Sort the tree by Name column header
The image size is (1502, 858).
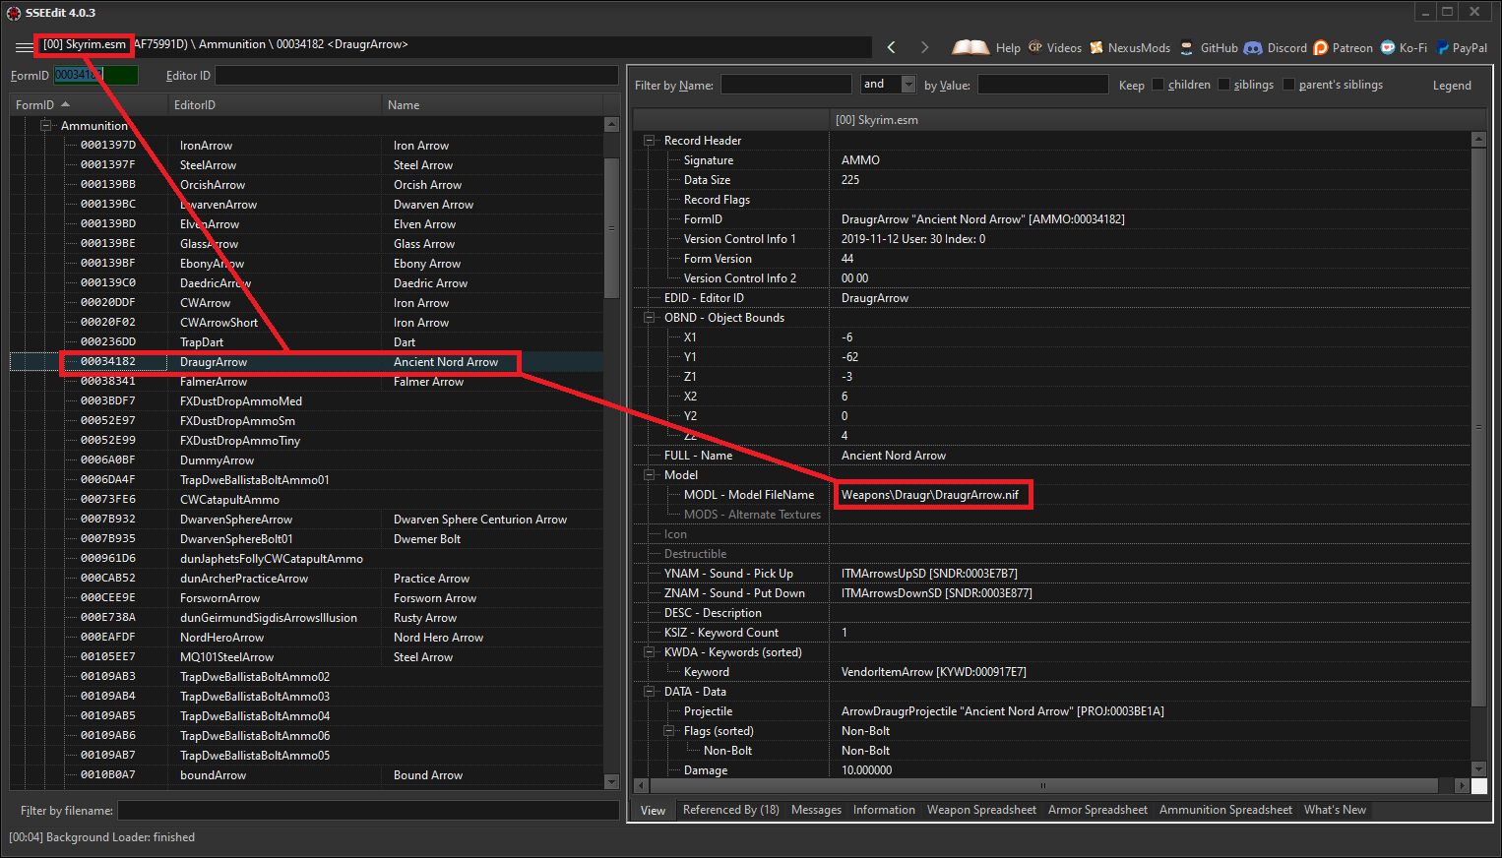492,104
